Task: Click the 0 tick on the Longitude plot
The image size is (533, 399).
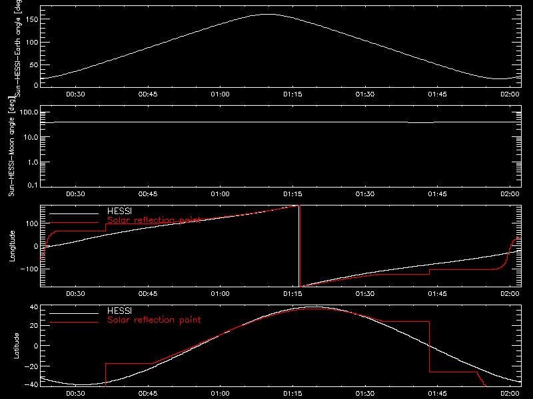Action: [x=36, y=246]
